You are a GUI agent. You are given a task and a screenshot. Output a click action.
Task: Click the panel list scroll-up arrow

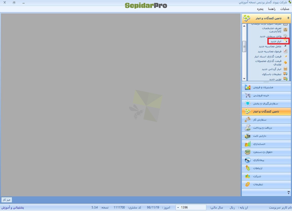click(244, 26)
